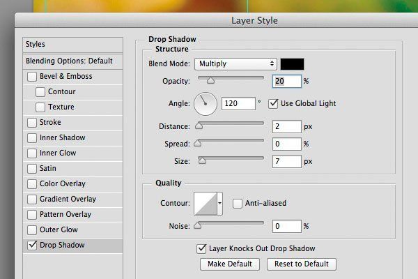Enable the Anti-aliased option
This screenshot has width=418, height=279.
(238, 204)
